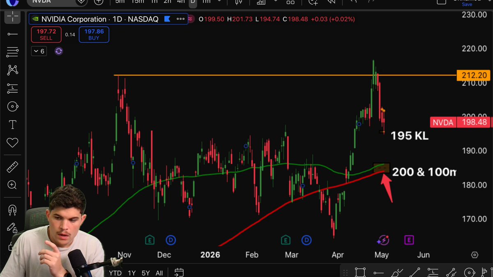Open the indicator templates grid icon
The image size is (493, 277).
[290, 2]
